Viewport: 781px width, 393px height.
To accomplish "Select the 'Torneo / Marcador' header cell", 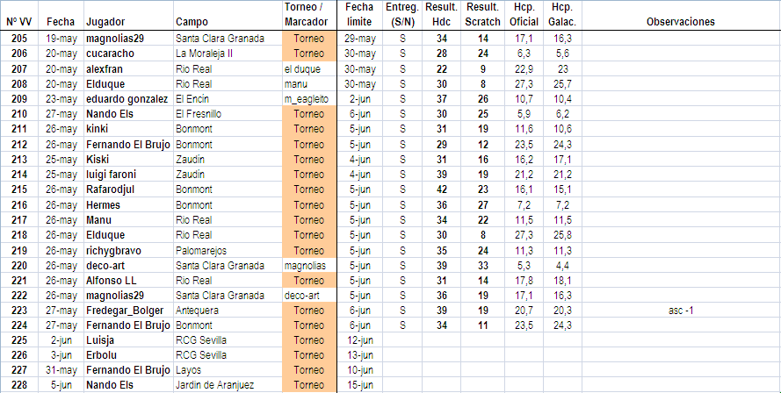I will [309, 15].
